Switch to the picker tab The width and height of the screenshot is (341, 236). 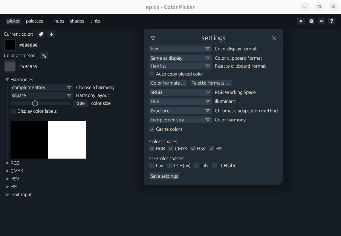tap(14, 21)
